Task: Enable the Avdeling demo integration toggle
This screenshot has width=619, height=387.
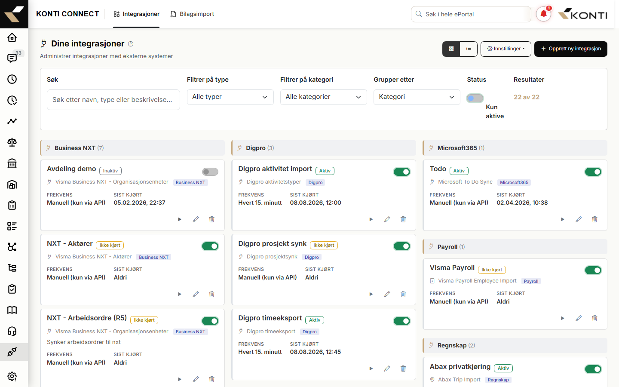Action: pyautogui.click(x=210, y=172)
